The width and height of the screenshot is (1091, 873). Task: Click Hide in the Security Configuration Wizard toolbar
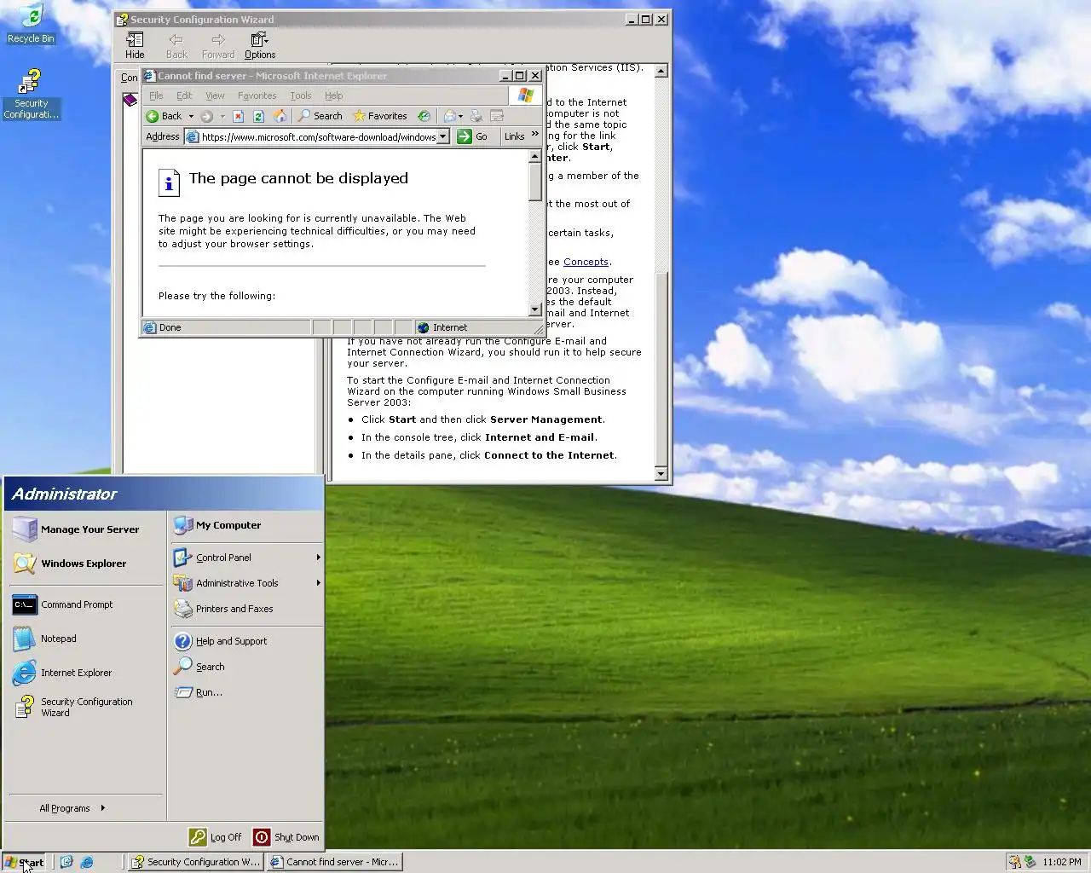[135, 45]
